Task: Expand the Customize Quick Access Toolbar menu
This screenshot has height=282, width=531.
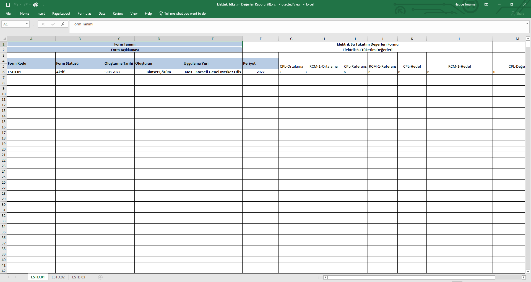Action: click(43, 5)
